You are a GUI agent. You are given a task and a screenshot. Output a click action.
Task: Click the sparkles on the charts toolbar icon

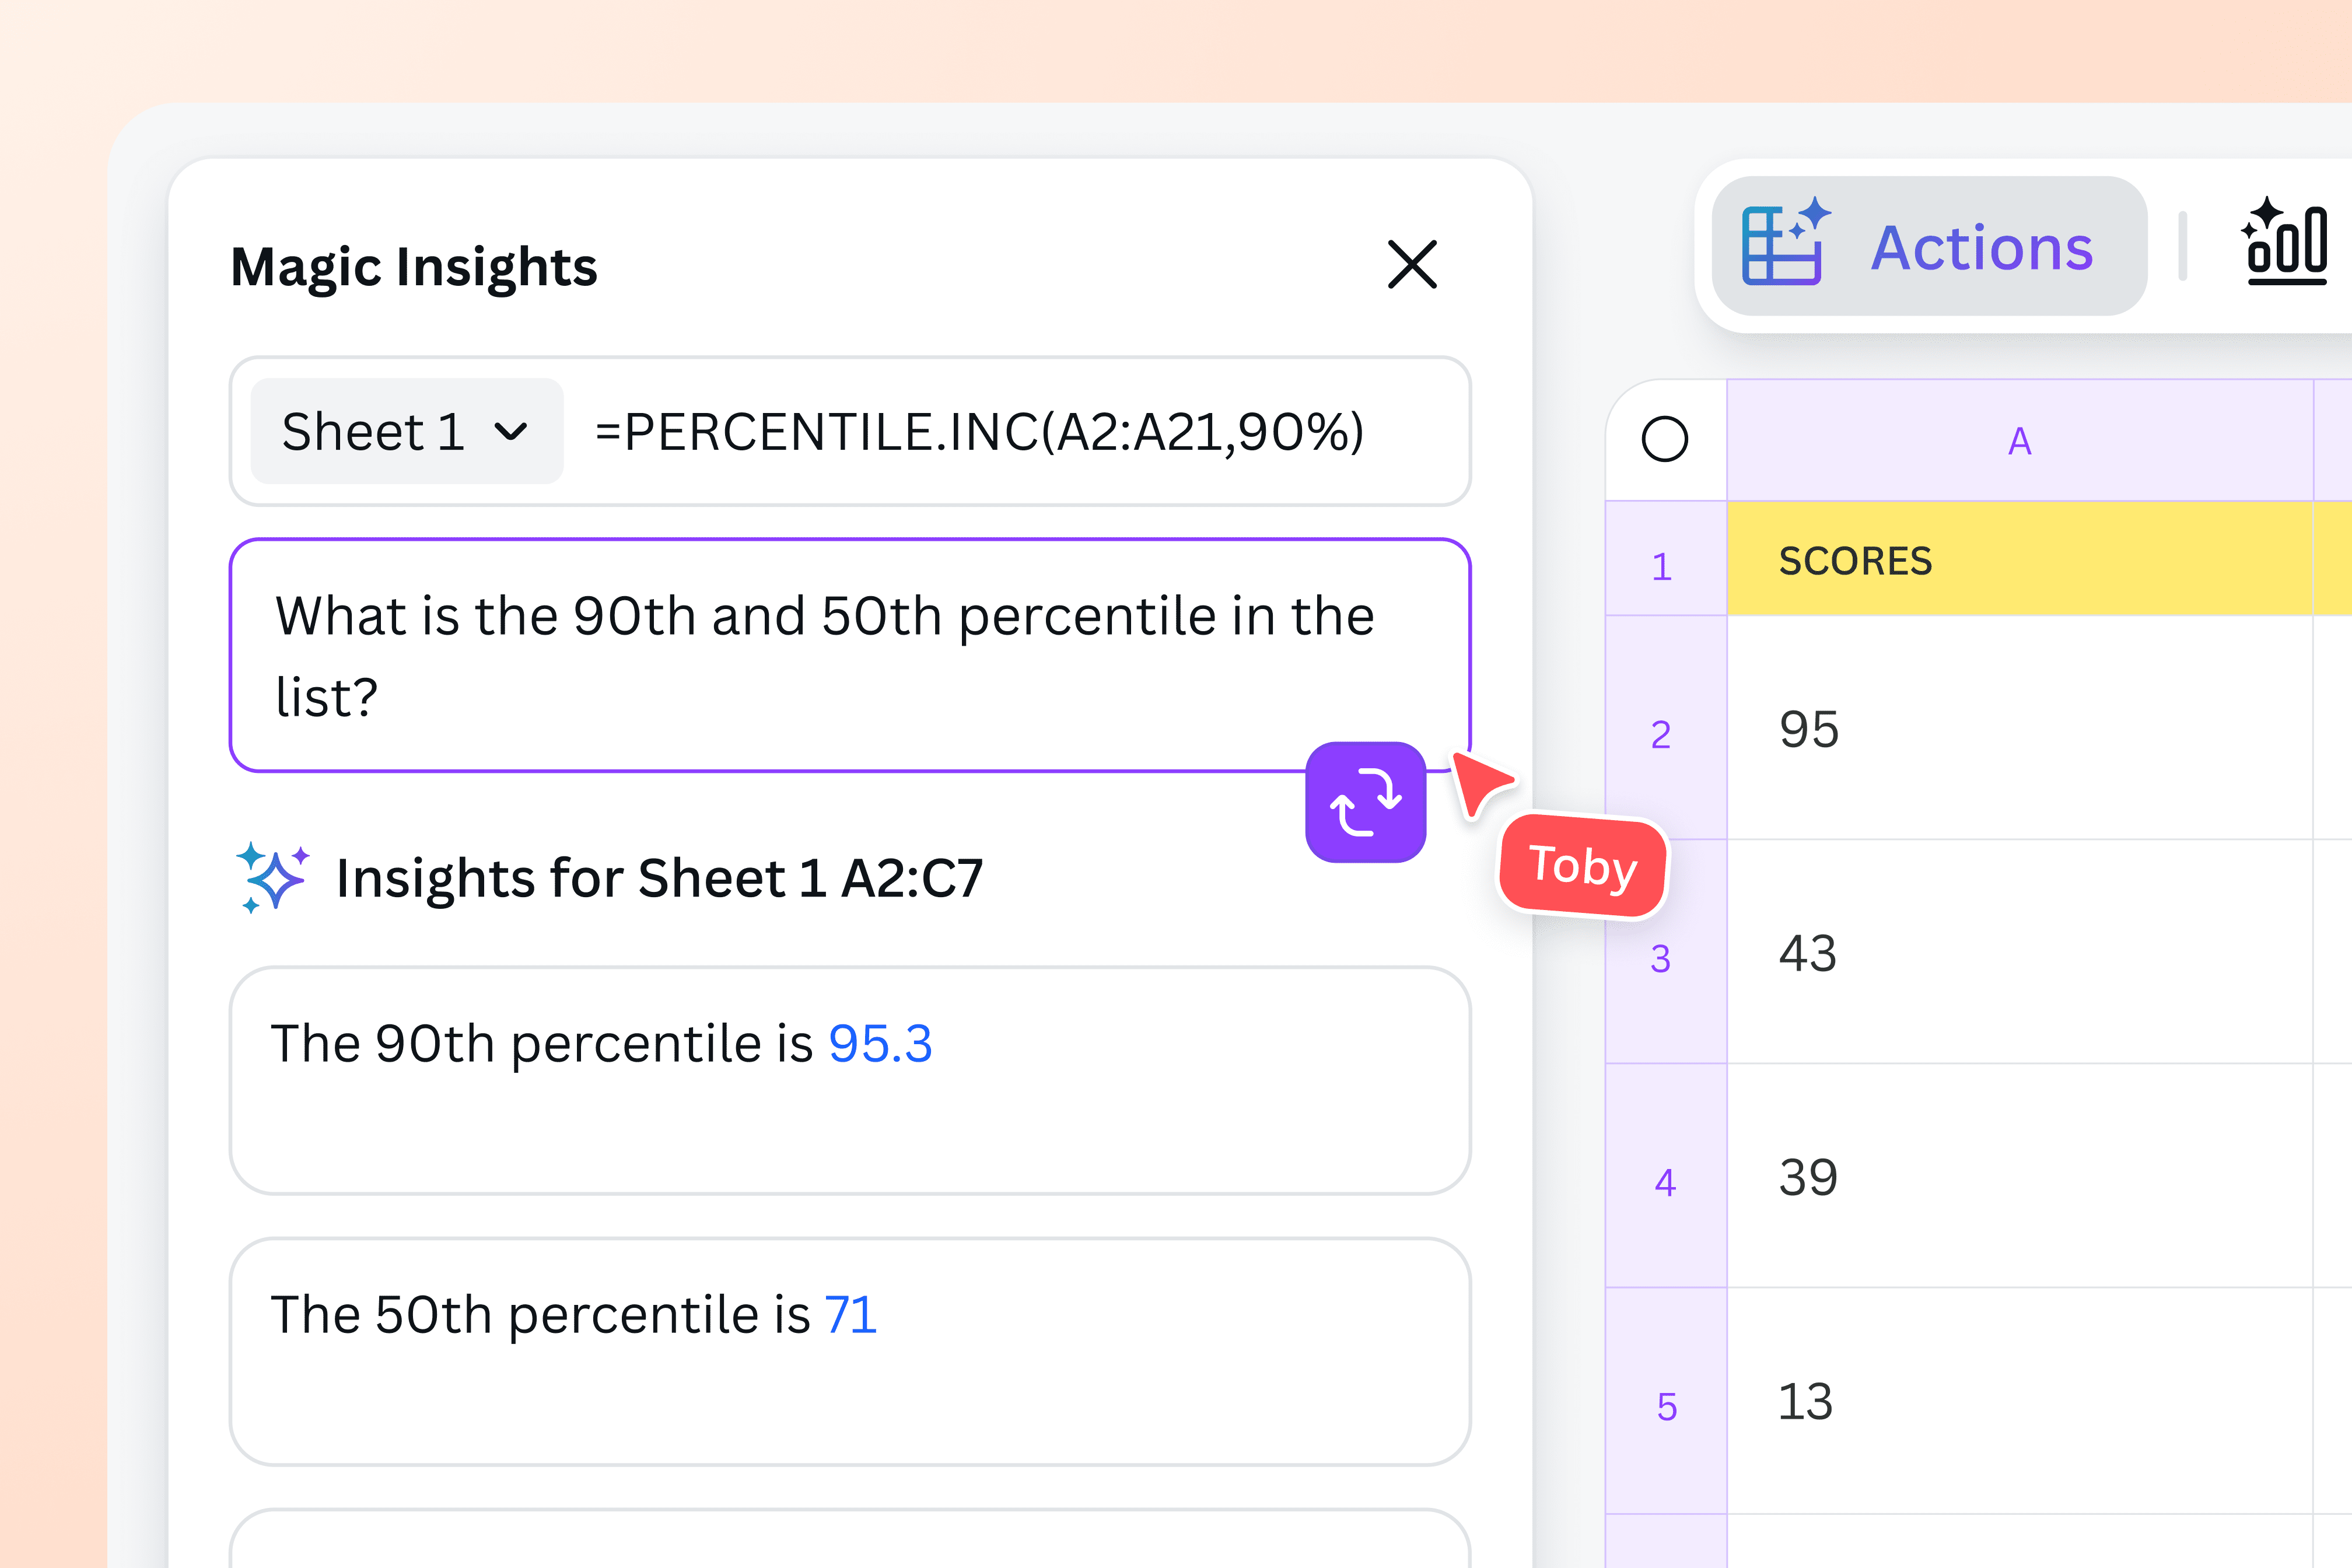click(2266, 214)
